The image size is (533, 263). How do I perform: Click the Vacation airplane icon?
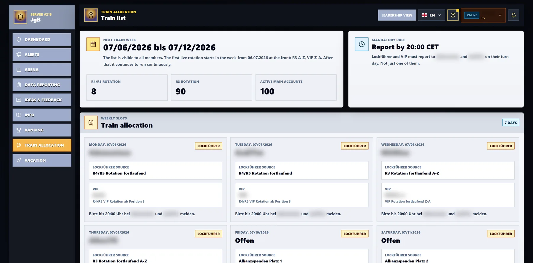tap(19, 160)
